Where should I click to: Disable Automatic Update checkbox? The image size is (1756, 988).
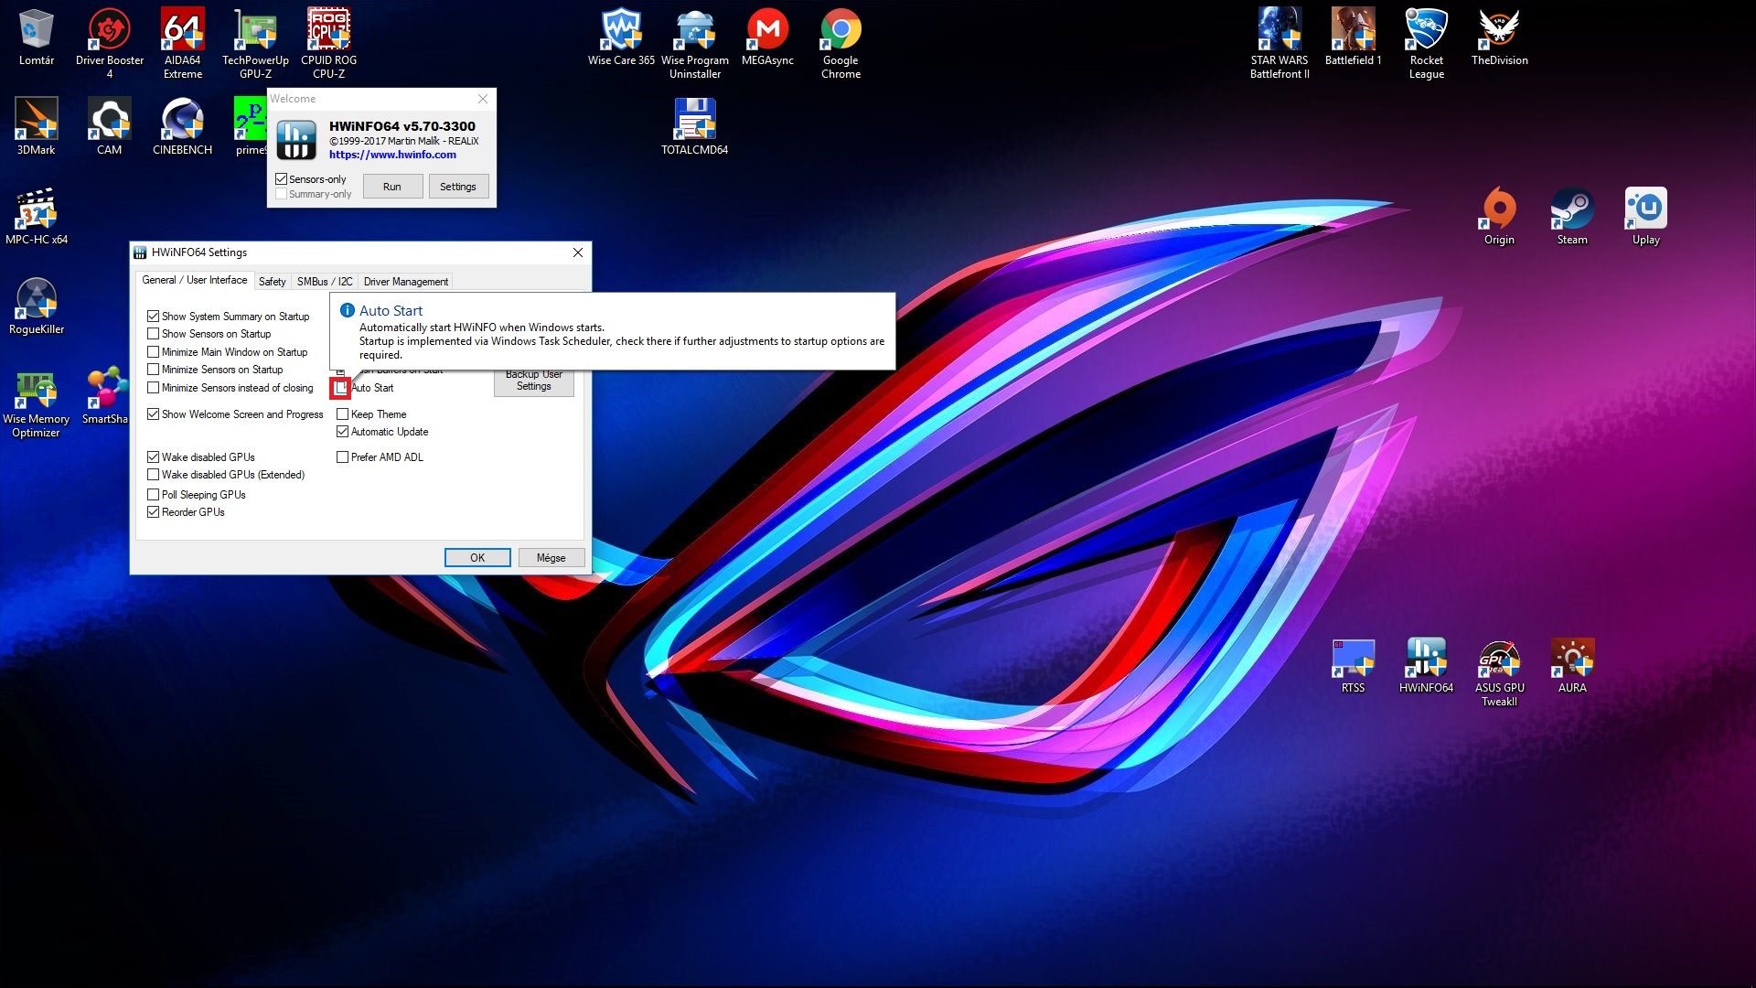[343, 432]
